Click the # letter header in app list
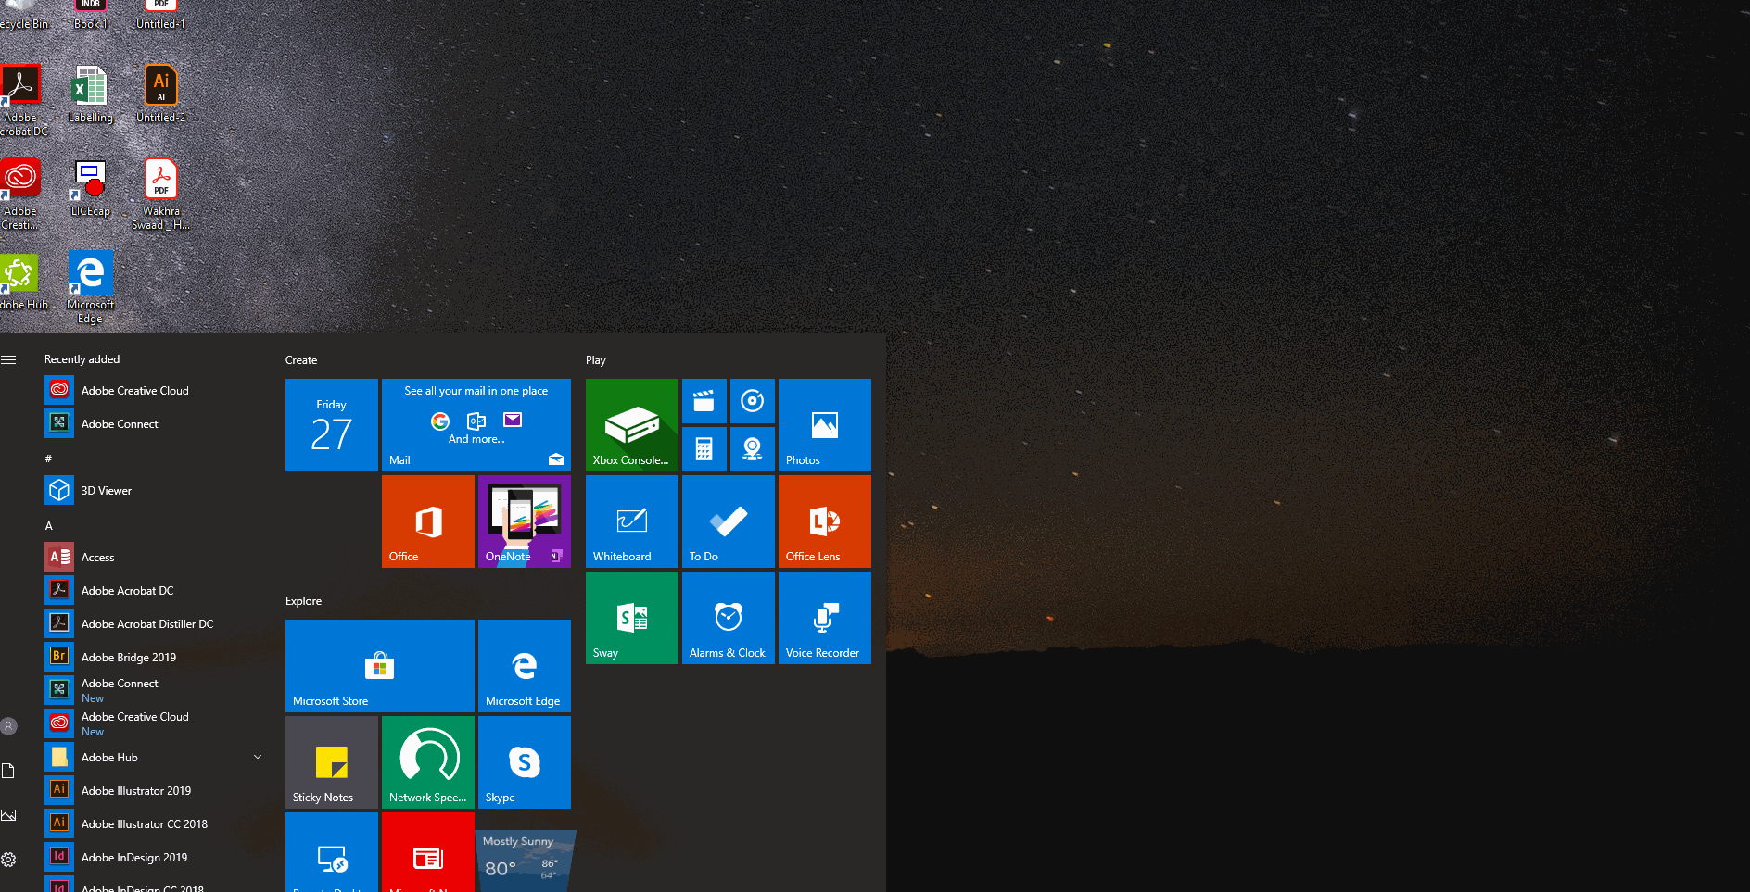Screen dimensions: 1750x892 (48, 459)
